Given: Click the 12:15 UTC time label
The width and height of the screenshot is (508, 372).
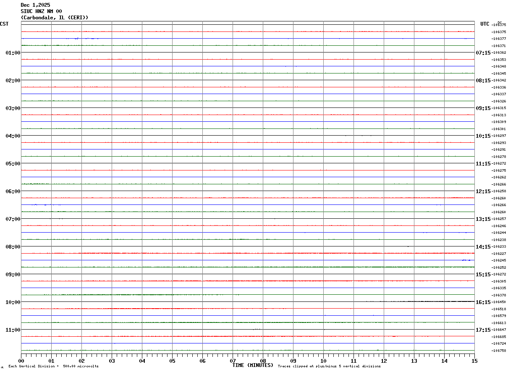Looking at the screenshot, I should (x=483, y=191).
